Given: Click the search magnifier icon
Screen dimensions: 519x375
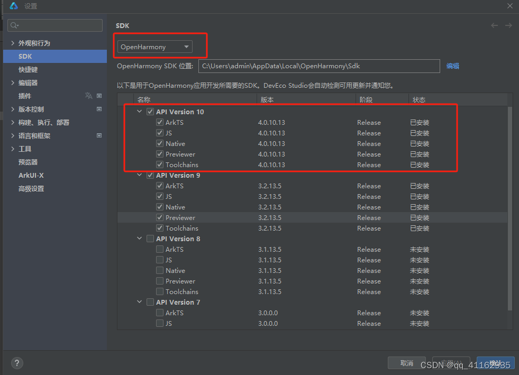Looking at the screenshot, I should coord(14,25).
